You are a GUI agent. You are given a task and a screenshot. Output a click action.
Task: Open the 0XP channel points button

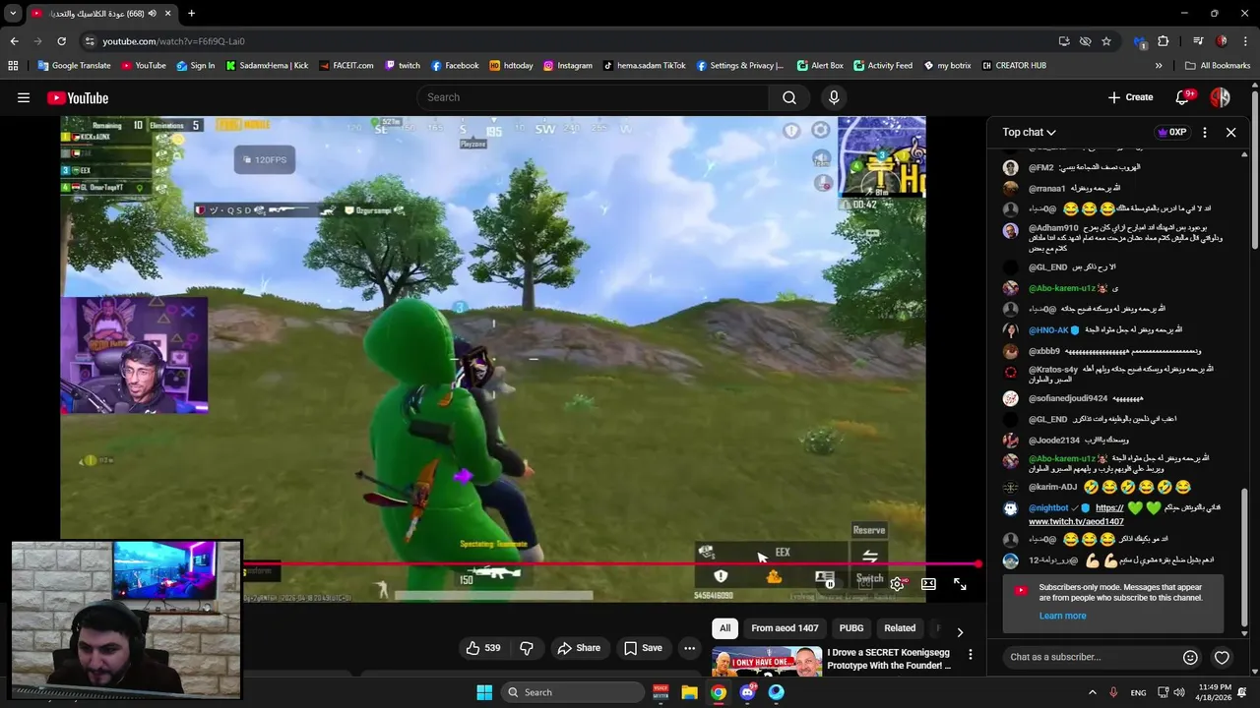point(1171,132)
